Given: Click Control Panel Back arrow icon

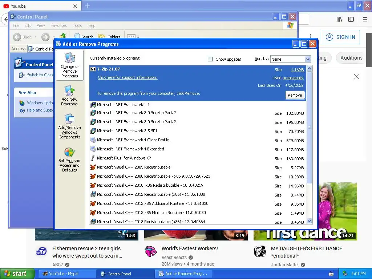Looking at the screenshot, I should coord(17,37).
